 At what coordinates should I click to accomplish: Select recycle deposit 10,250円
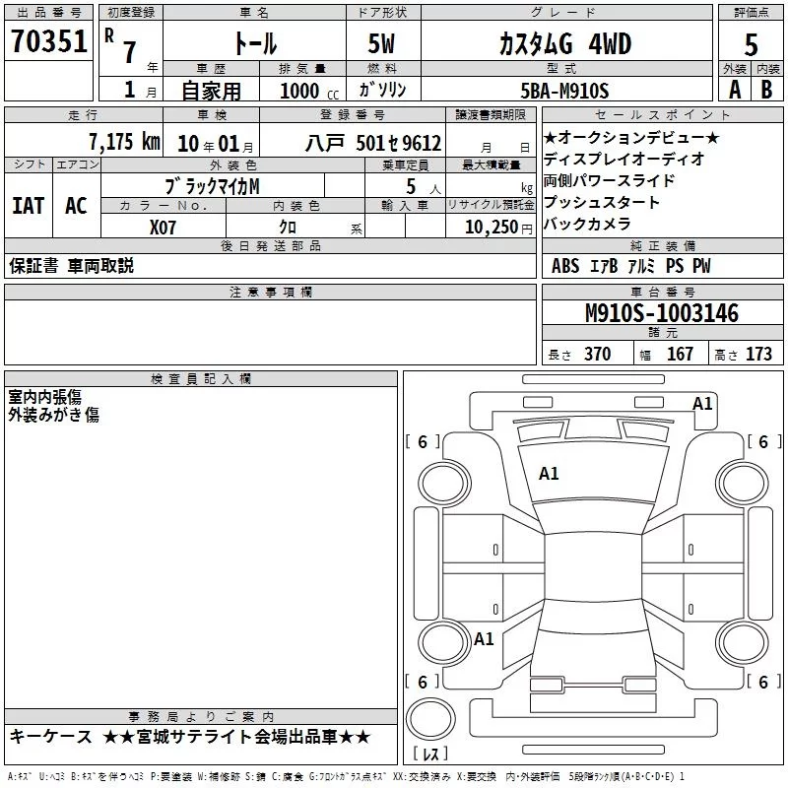coord(498,228)
